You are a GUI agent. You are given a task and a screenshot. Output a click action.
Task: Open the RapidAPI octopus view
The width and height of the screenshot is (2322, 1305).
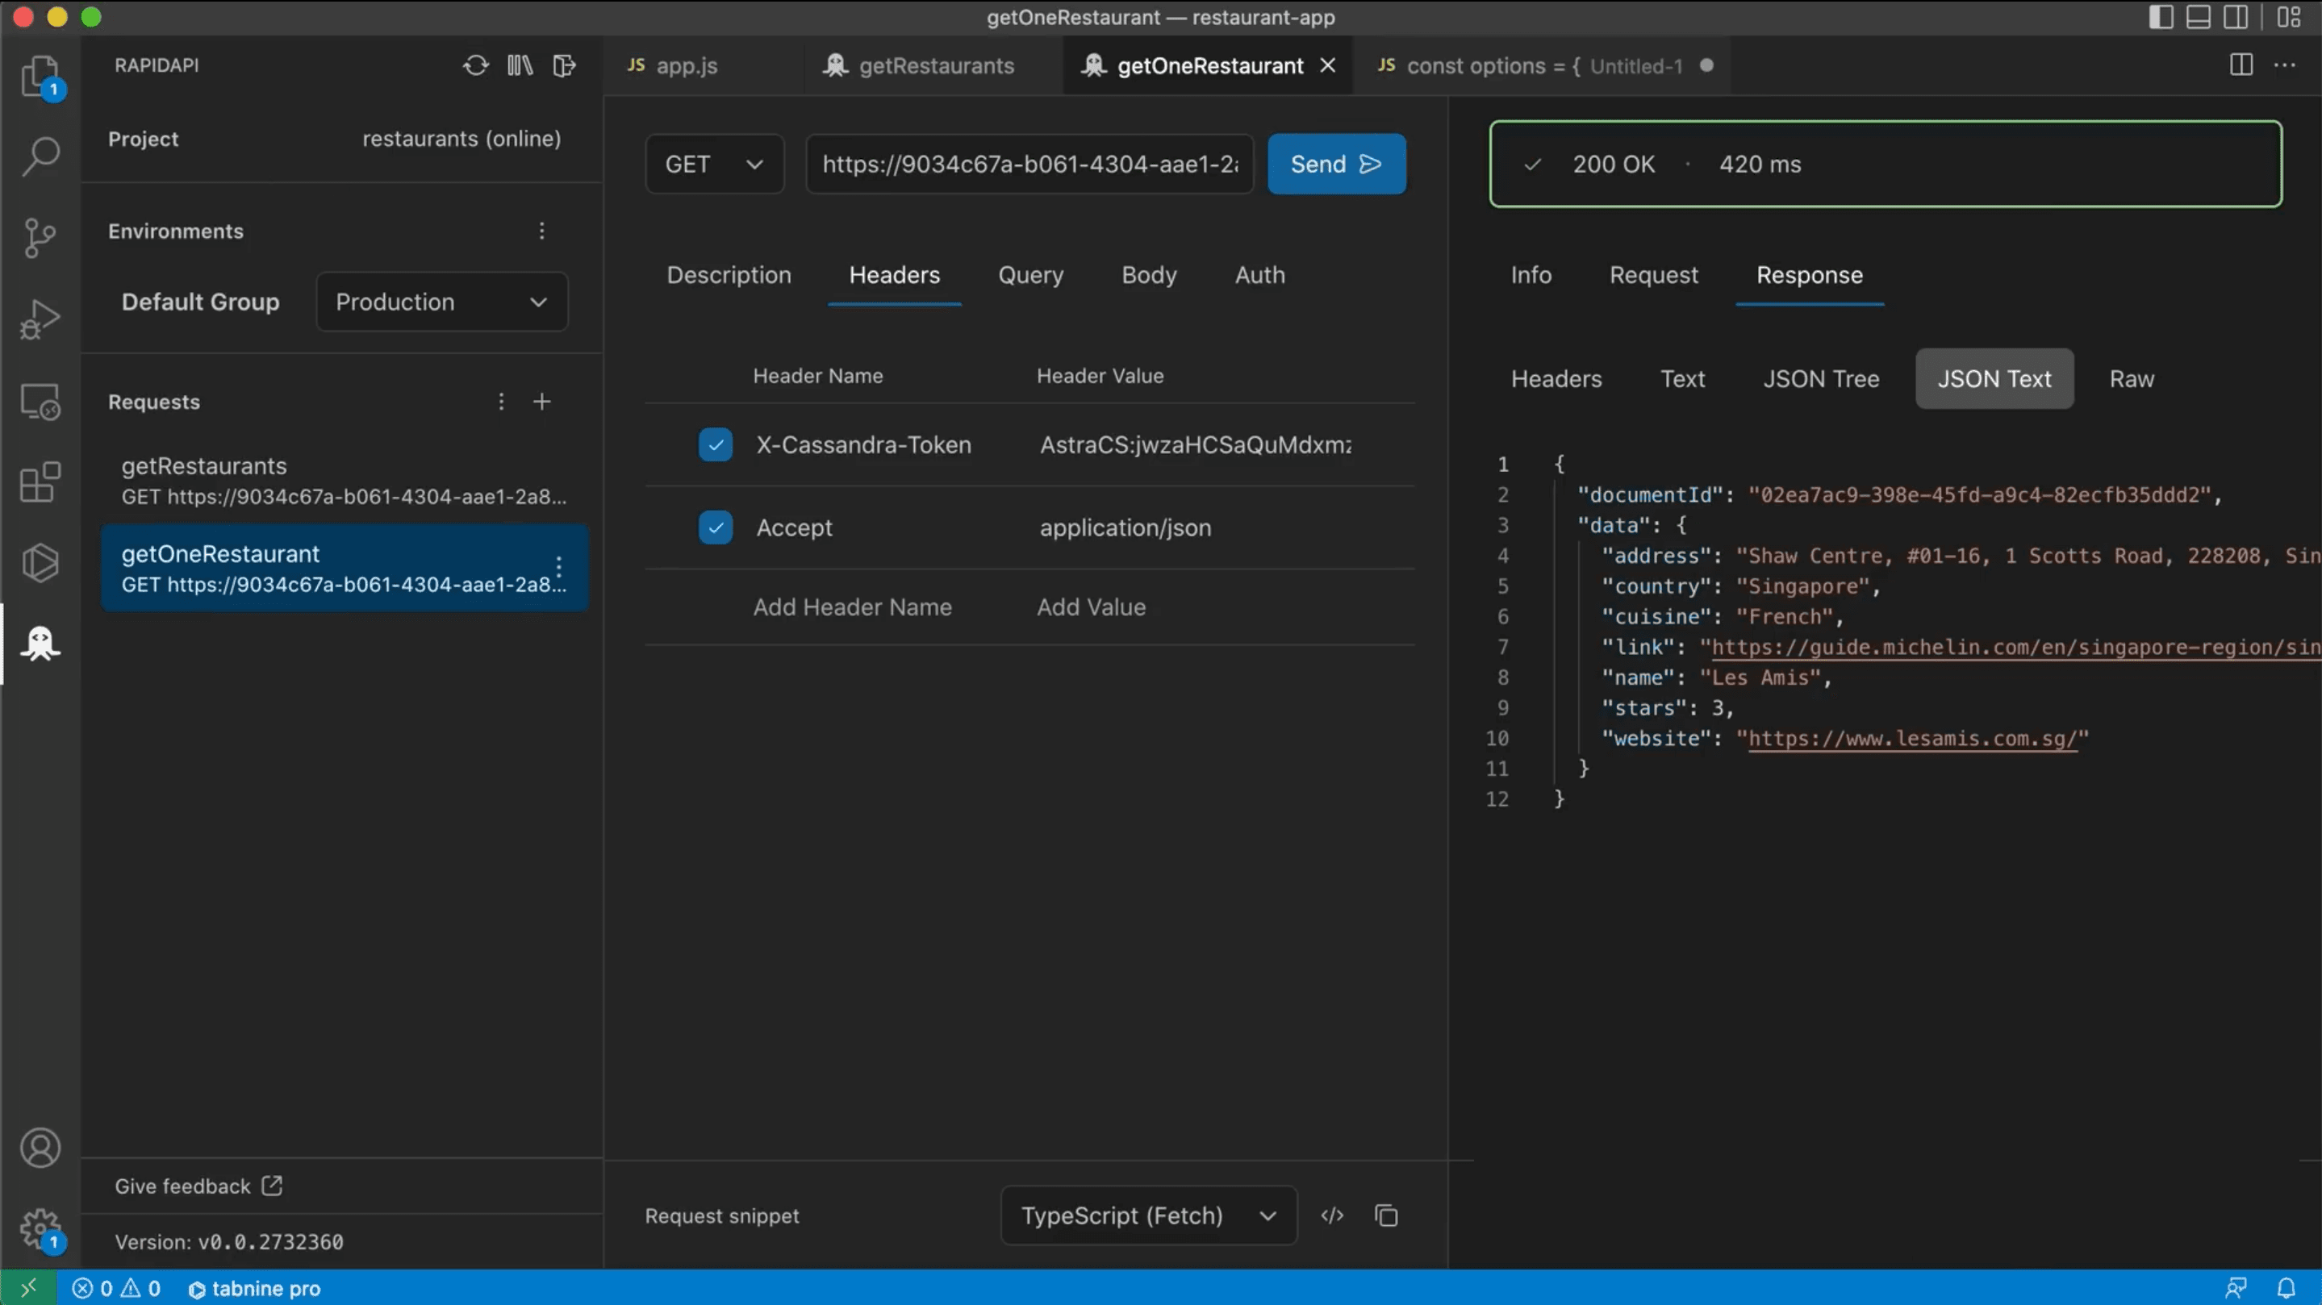[x=40, y=644]
